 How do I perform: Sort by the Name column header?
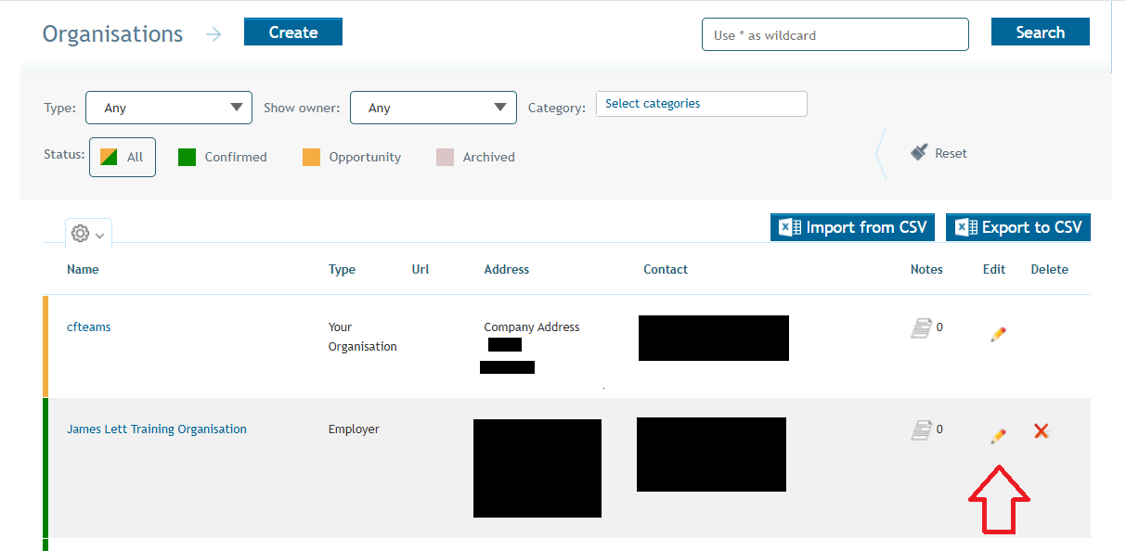(83, 269)
